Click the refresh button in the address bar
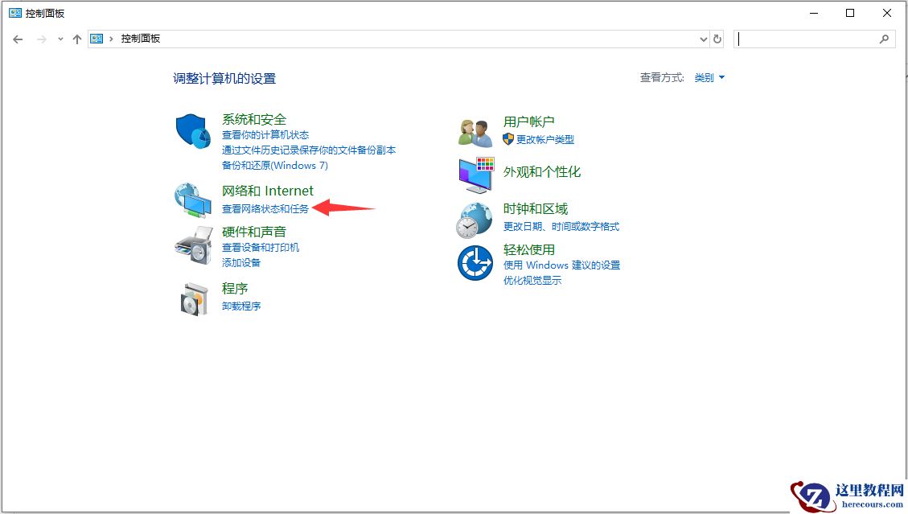The image size is (908, 514). [x=718, y=39]
